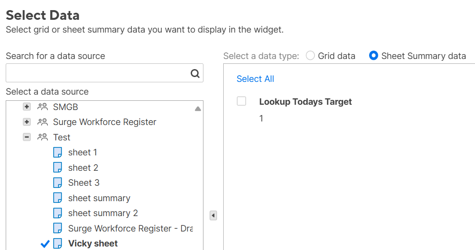Click the SMGB workspace people icon

click(43, 107)
